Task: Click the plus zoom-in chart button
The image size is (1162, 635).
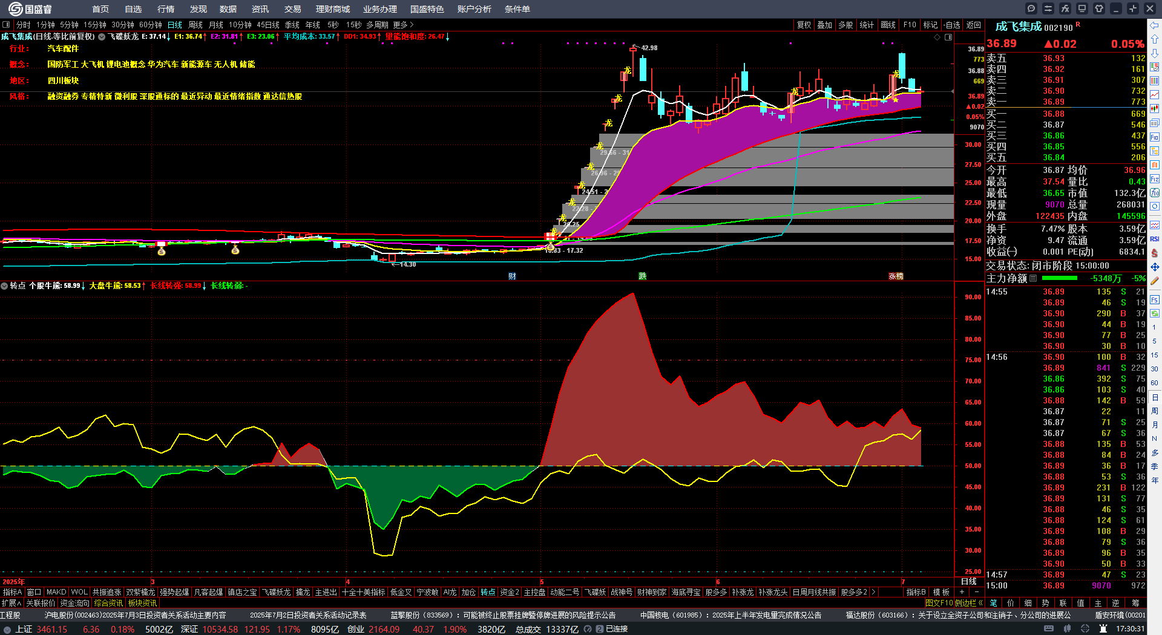Action: point(962,592)
